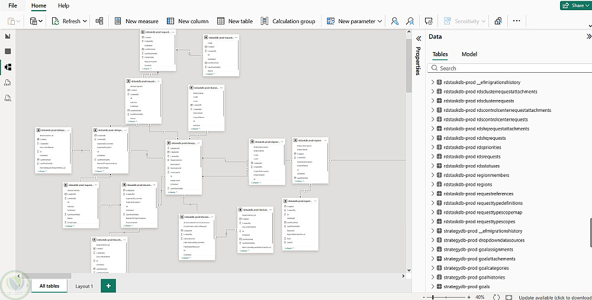The height and width of the screenshot is (300, 592).
Task: Click in the Data pane Search field
Action: point(510,68)
